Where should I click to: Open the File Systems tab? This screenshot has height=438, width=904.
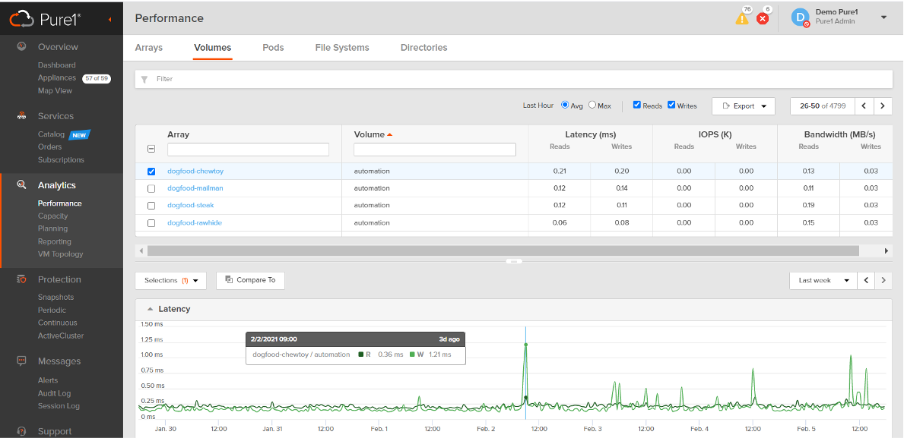pos(342,48)
